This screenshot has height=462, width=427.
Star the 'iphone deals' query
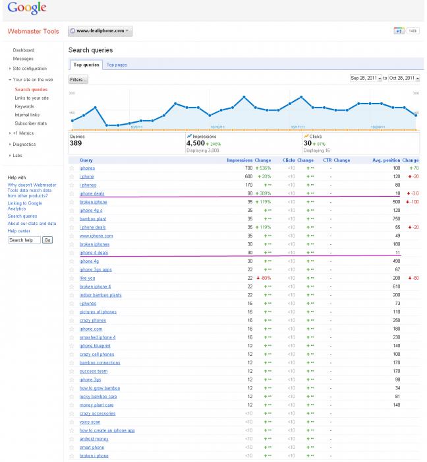71,193
